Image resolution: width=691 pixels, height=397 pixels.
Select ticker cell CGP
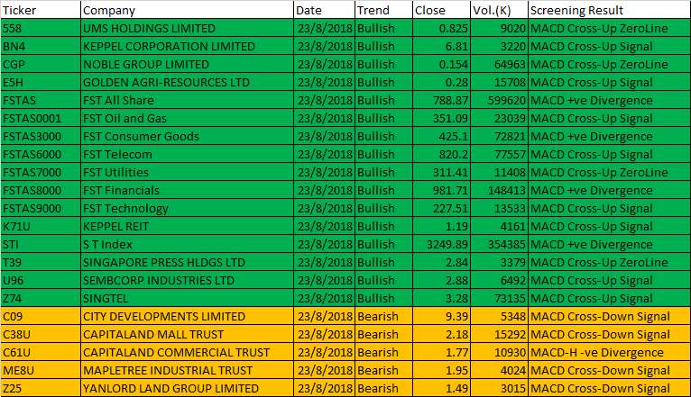point(41,64)
